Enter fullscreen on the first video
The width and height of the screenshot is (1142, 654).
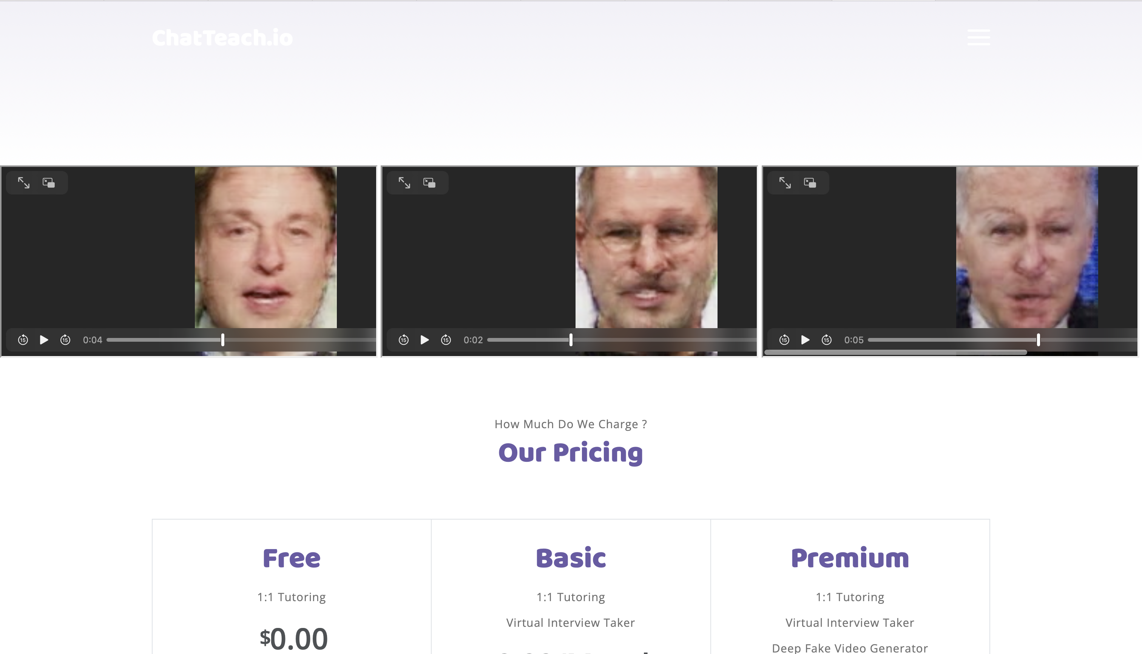click(x=24, y=182)
